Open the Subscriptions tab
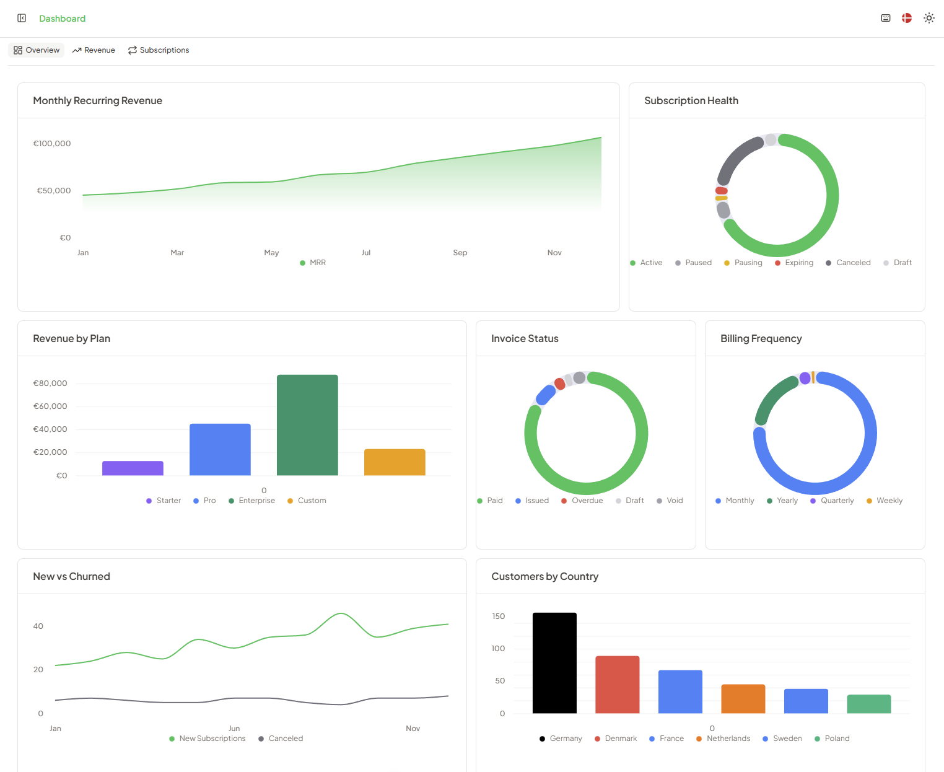 point(159,50)
